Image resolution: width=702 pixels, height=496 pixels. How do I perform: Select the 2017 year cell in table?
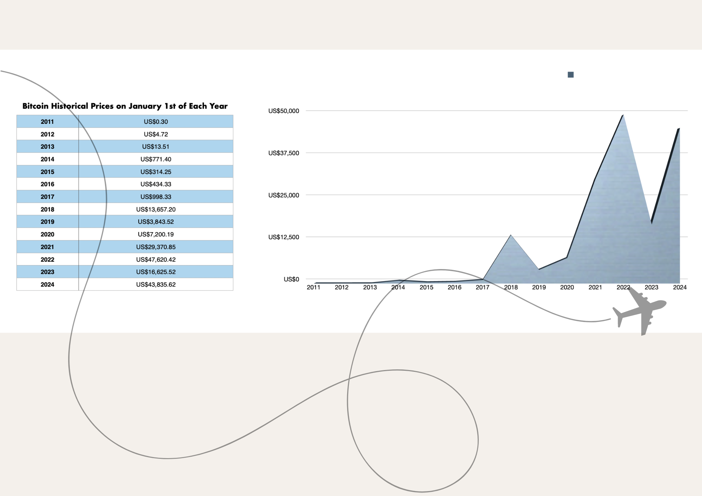[x=47, y=196]
